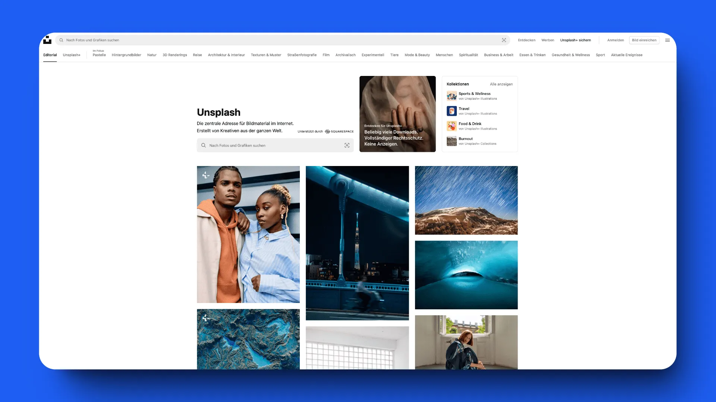Click Squarespace sponsor logo
Image resolution: width=716 pixels, height=402 pixels.
339,131
